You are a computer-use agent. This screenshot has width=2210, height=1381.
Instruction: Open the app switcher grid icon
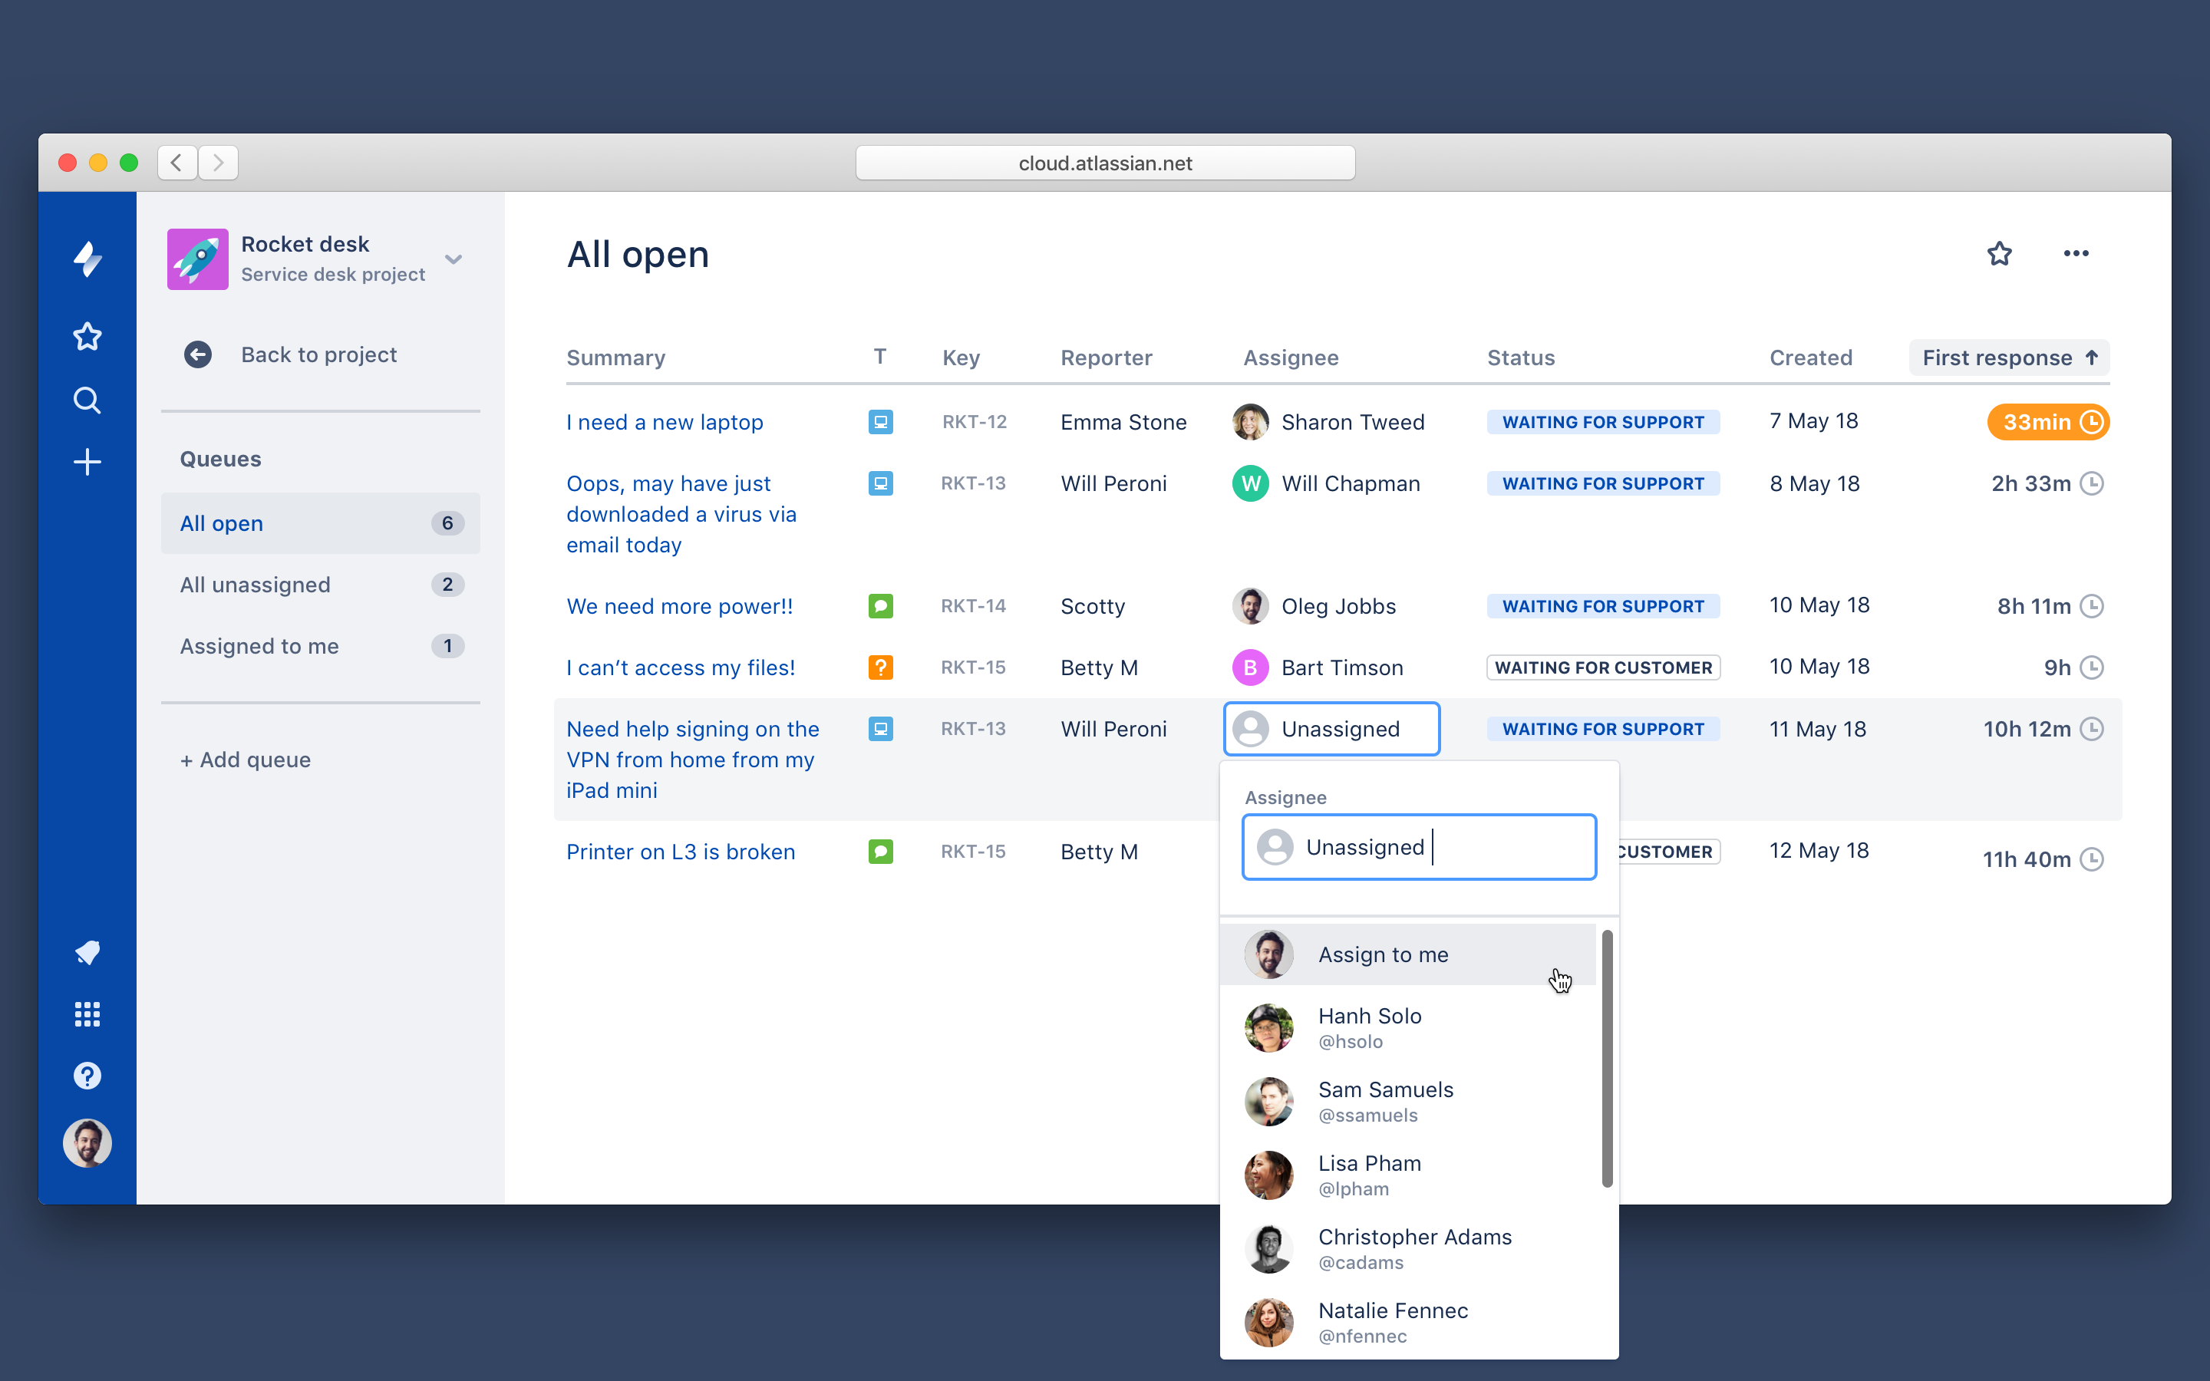tap(87, 1014)
